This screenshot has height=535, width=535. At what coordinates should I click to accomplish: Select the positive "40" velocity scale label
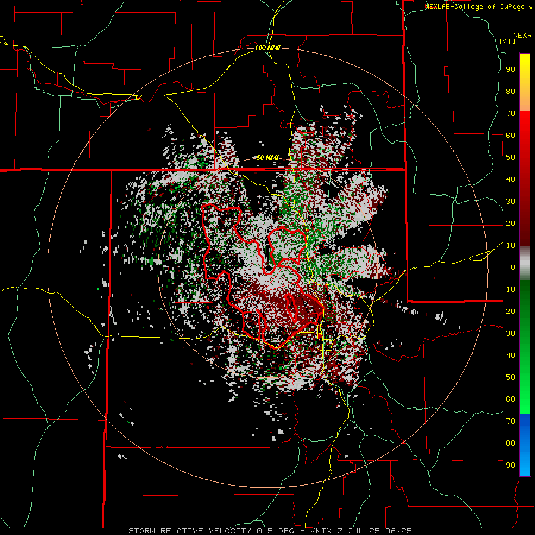point(511,180)
